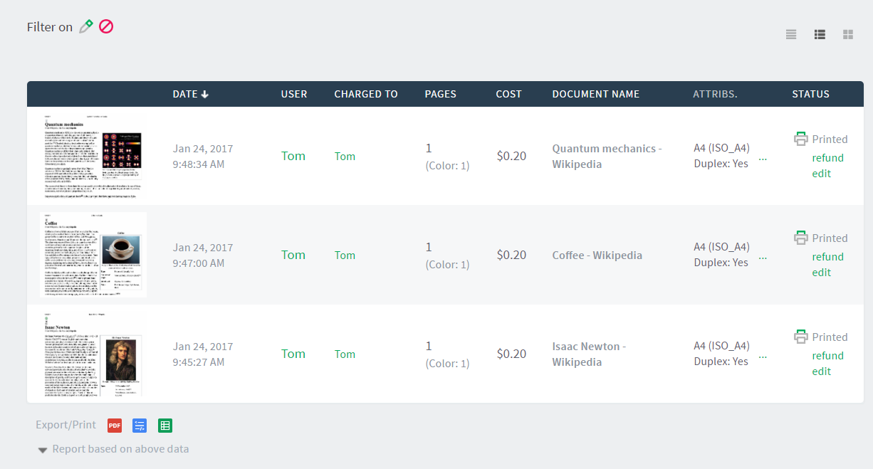The width and height of the screenshot is (873, 469).
Task: Click printer icon for Quantum mechanics job
Action: [801, 139]
